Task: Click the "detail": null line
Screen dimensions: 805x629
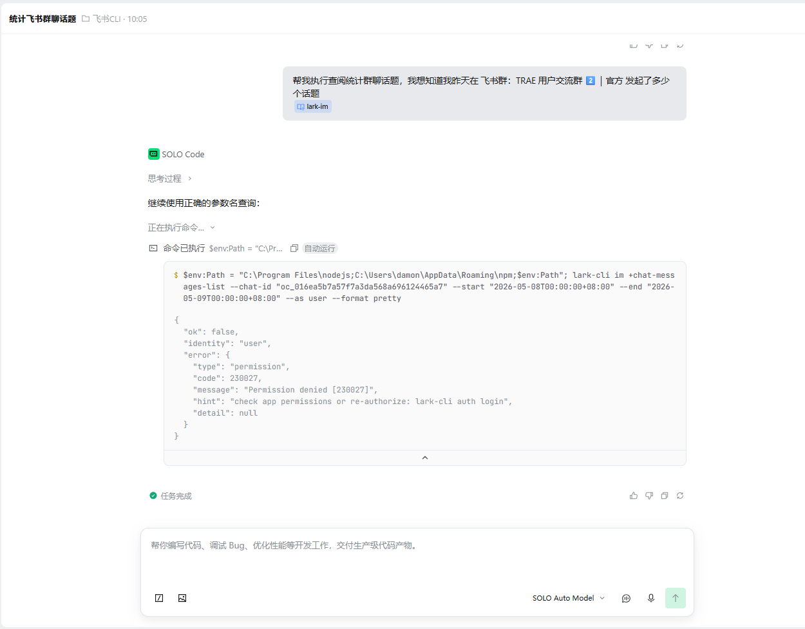Action: pyautogui.click(x=225, y=413)
